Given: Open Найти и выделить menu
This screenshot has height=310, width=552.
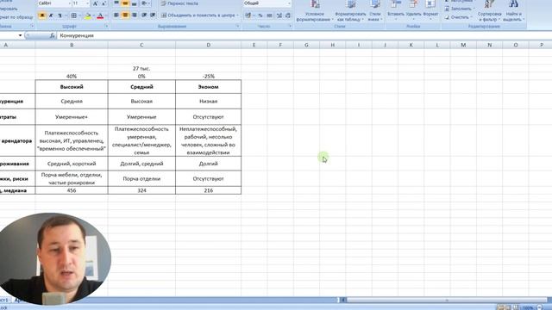Looking at the screenshot, I should [x=513, y=11].
